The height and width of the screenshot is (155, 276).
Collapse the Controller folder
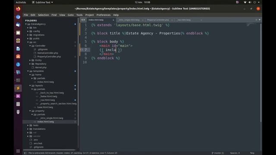pyautogui.click(x=30, y=46)
